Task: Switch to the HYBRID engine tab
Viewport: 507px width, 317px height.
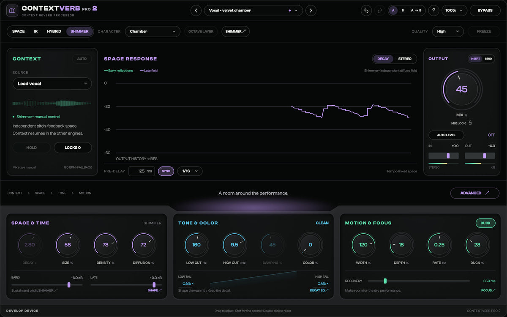Action: tap(54, 31)
